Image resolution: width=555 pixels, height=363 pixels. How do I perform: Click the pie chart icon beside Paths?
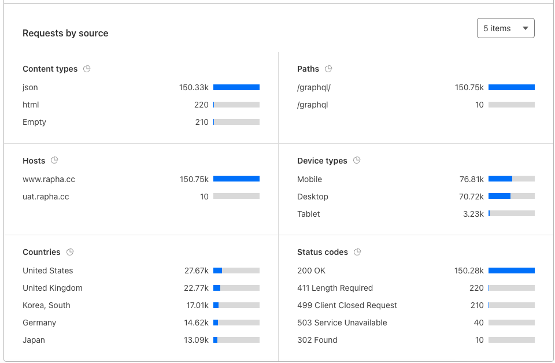(328, 69)
